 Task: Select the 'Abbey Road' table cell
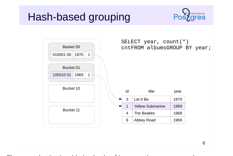coord(151,120)
